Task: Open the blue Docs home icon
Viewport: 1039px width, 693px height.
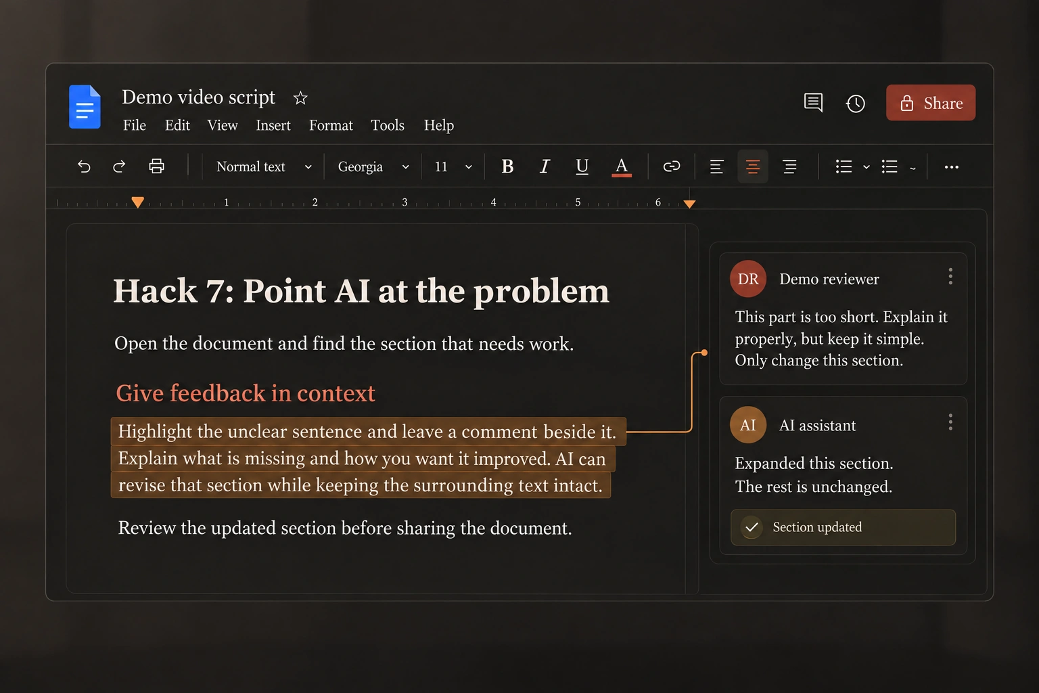Action: coord(85,107)
